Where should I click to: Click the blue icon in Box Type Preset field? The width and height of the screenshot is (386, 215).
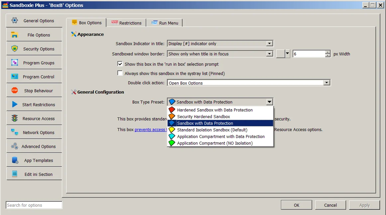[172, 102]
